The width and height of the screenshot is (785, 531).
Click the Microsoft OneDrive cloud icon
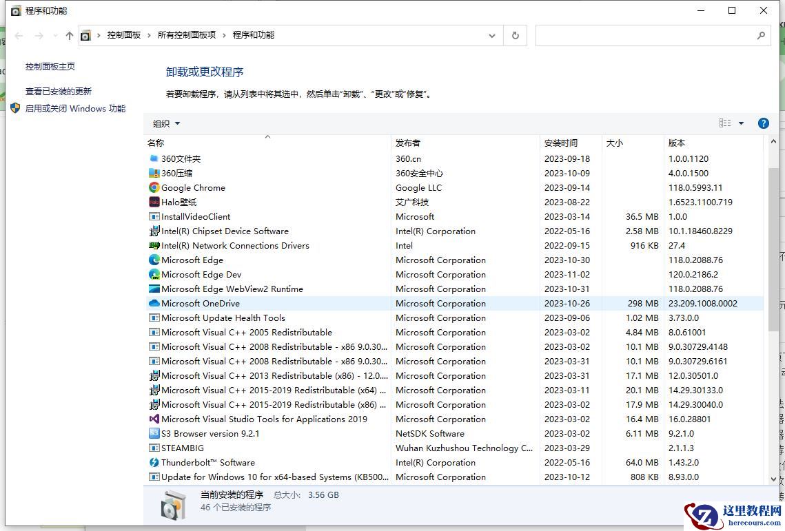pyautogui.click(x=153, y=303)
